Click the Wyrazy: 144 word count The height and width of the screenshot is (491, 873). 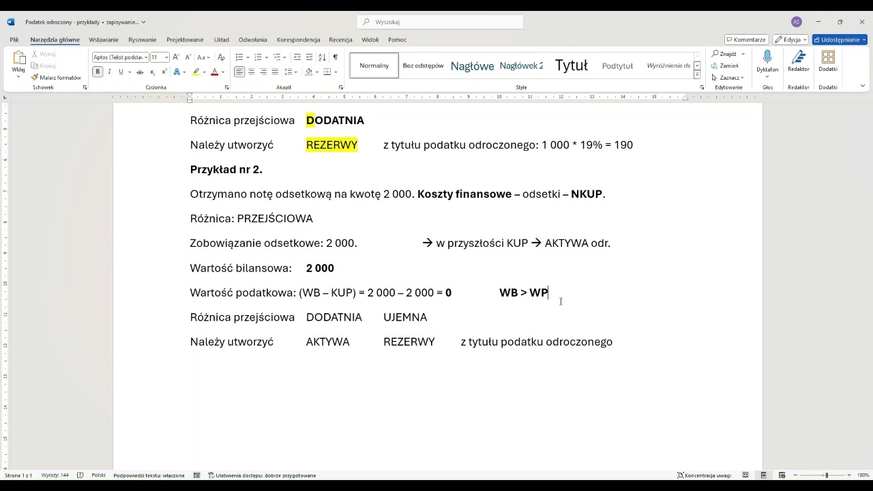point(55,475)
